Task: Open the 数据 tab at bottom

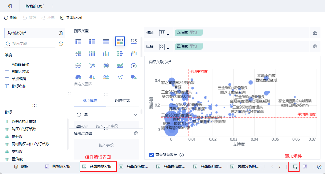Action: (21, 166)
